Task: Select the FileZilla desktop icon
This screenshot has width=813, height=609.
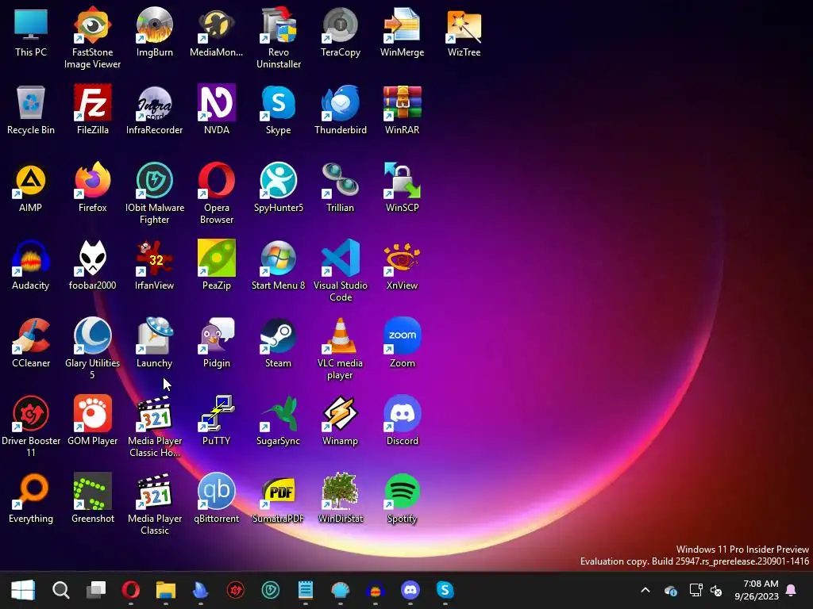Action: tap(92, 109)
